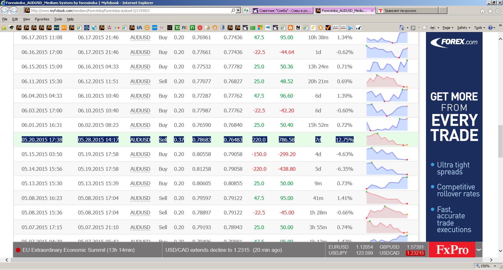Expand the Home button dropdown arrow

407,28
